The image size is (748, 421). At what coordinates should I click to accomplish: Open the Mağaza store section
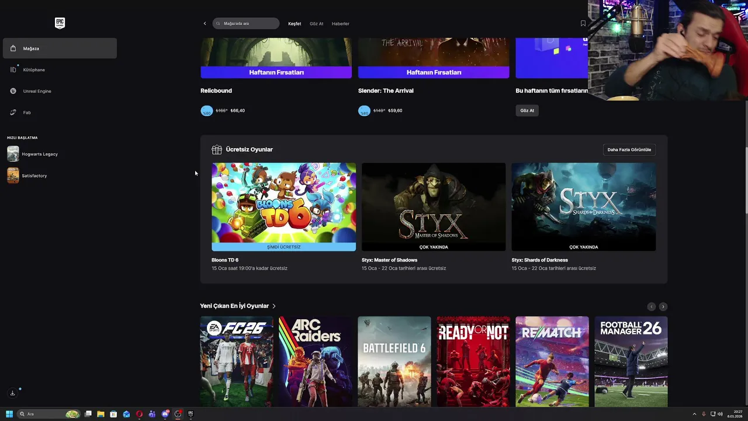[x=60, y=49]
